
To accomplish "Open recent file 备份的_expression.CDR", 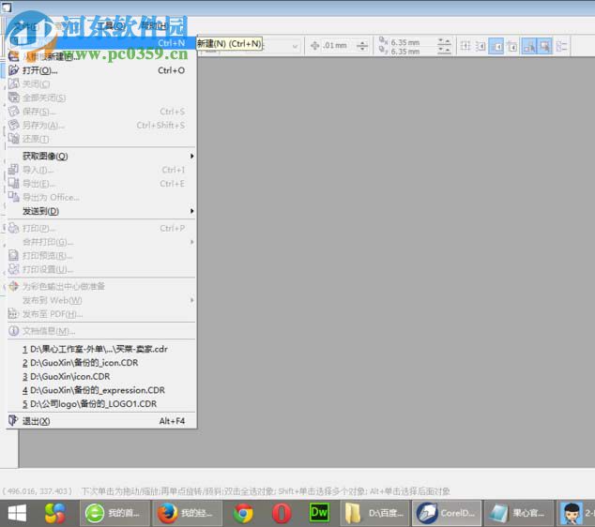I will (101, 390).
